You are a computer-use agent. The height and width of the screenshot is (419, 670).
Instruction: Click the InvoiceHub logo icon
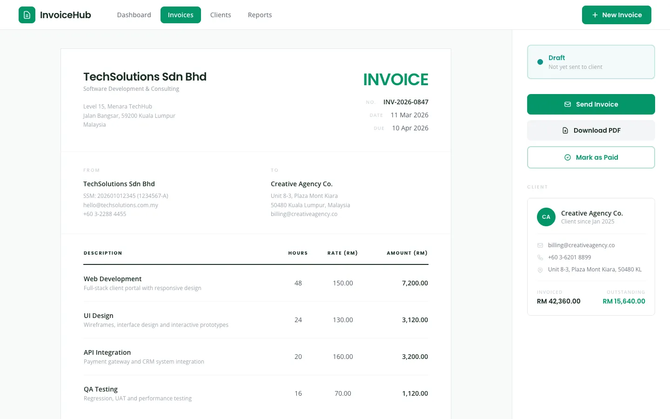point(27,14)
